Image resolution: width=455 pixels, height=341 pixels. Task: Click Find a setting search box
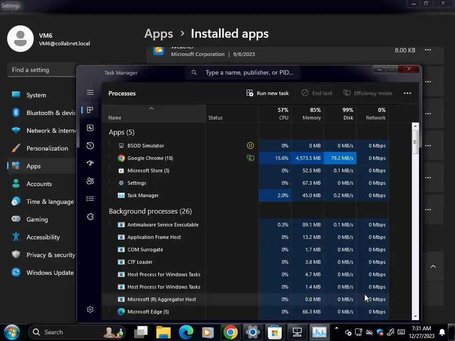point(42,70)
